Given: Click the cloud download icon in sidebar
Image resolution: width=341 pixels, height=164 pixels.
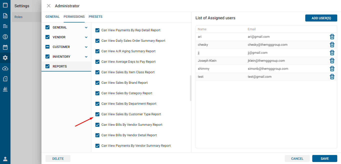Looking at the screenshot, I should point(5,68).
